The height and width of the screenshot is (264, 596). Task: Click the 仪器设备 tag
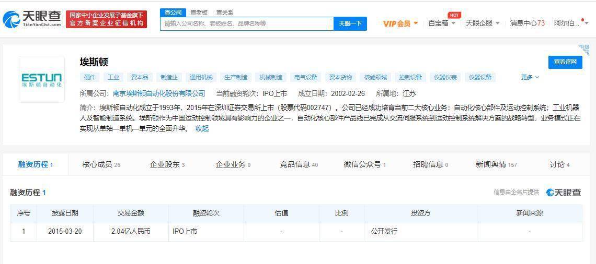pos(480,77)
